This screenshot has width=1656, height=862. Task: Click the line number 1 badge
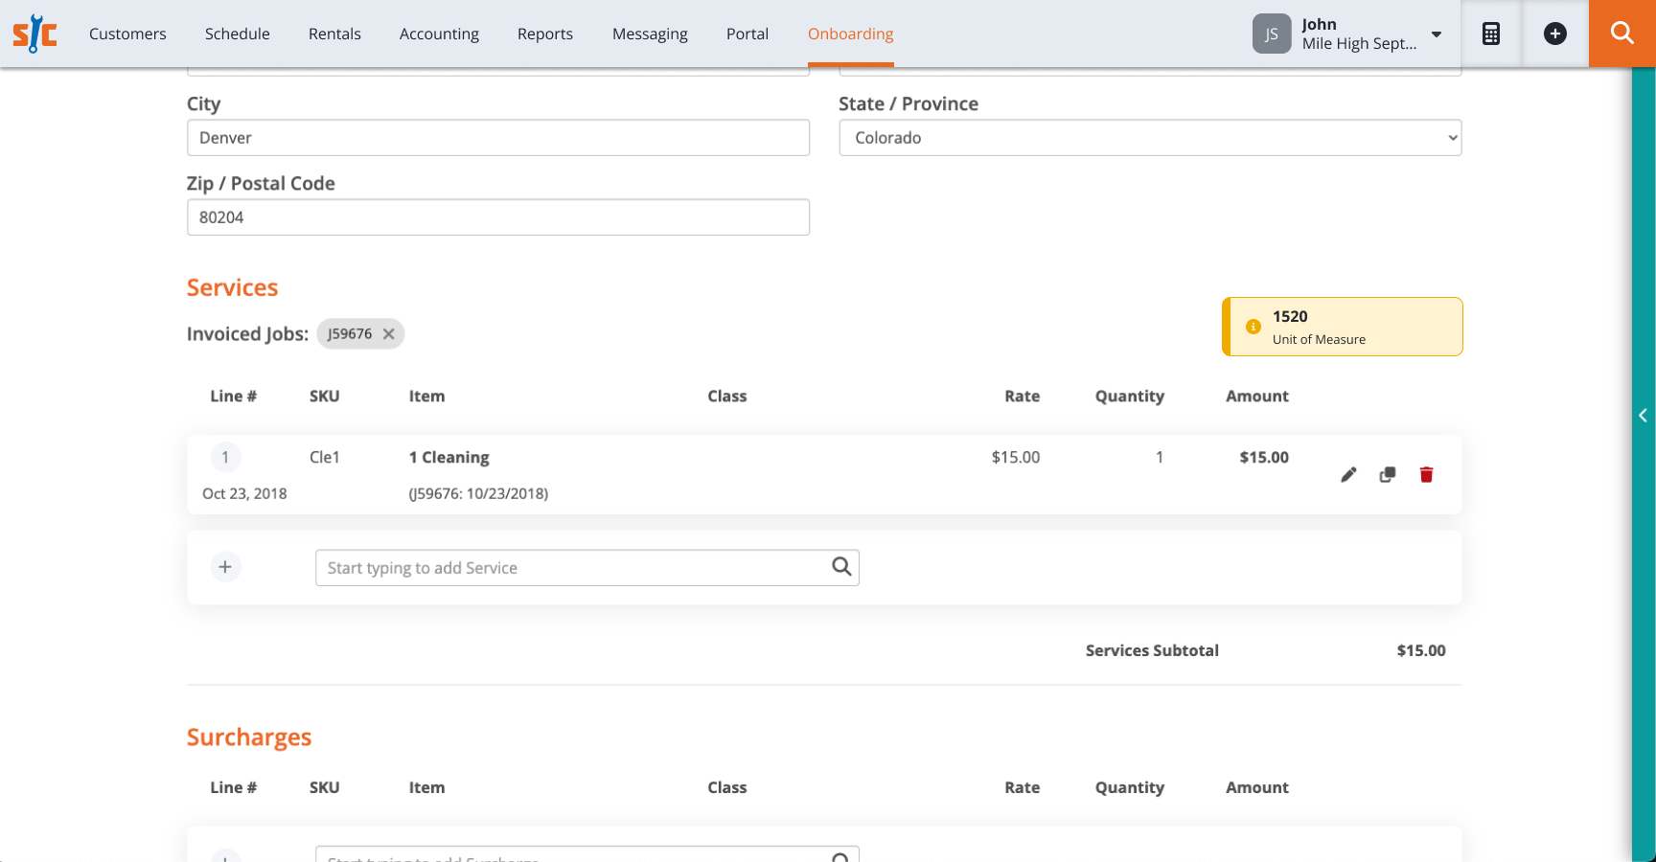click(225, 458)
